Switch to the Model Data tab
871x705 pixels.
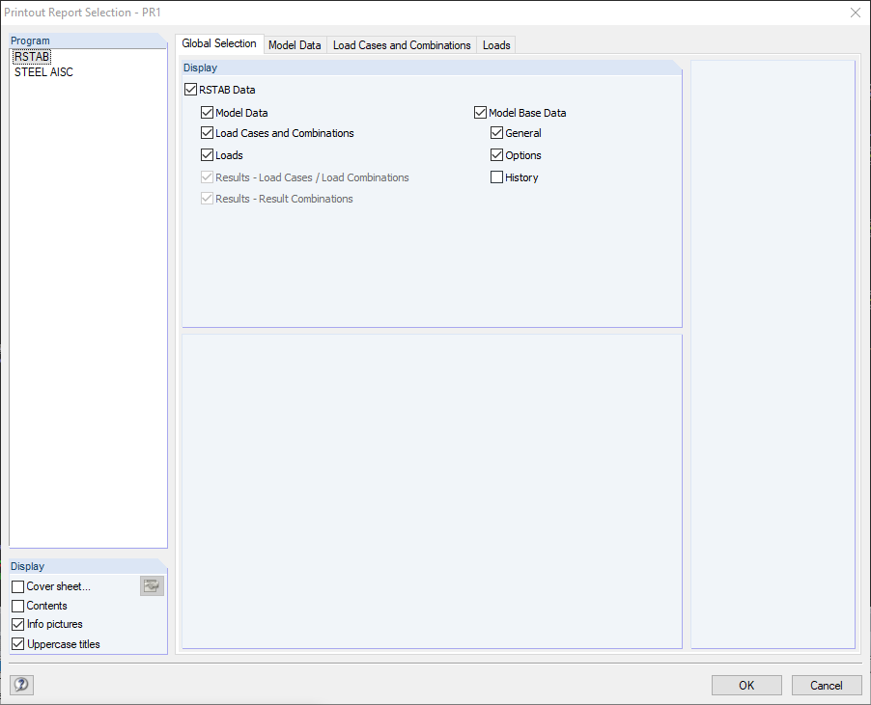[295, 44]
